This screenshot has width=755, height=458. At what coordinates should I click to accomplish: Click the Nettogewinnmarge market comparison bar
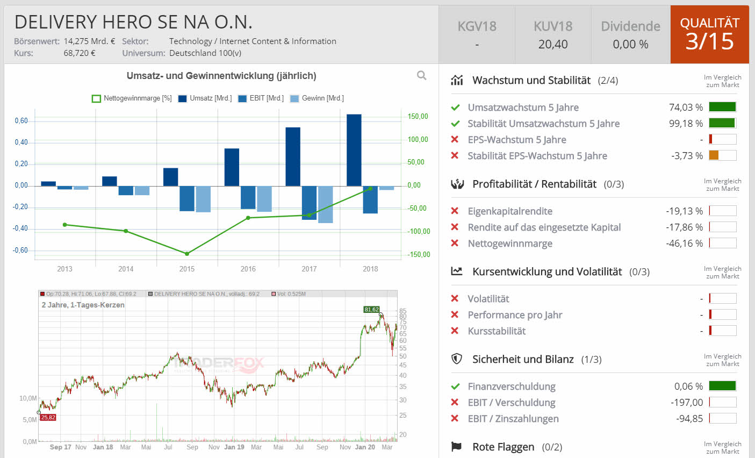coord(723,243)
